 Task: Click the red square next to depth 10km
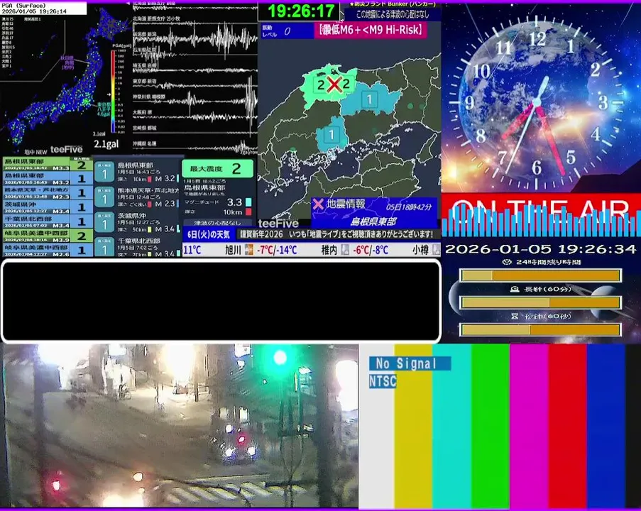[x=248, y=211]
